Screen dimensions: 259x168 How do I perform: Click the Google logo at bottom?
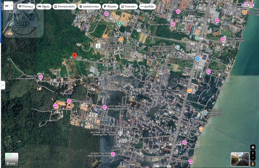click(x=130, y=164)
